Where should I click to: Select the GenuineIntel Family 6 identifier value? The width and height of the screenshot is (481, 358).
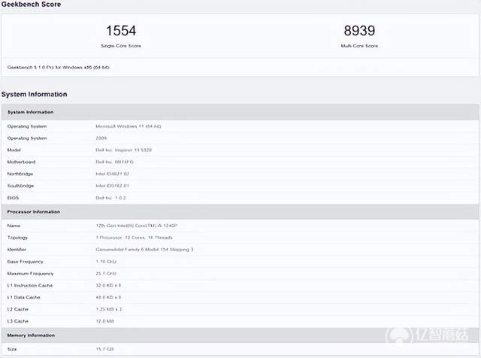pos(144,250)
